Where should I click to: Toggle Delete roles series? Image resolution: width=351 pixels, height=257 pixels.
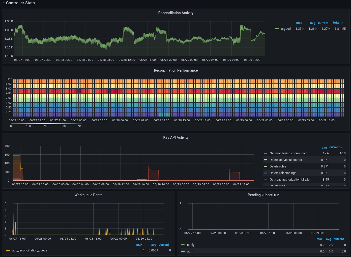(278, 166)
